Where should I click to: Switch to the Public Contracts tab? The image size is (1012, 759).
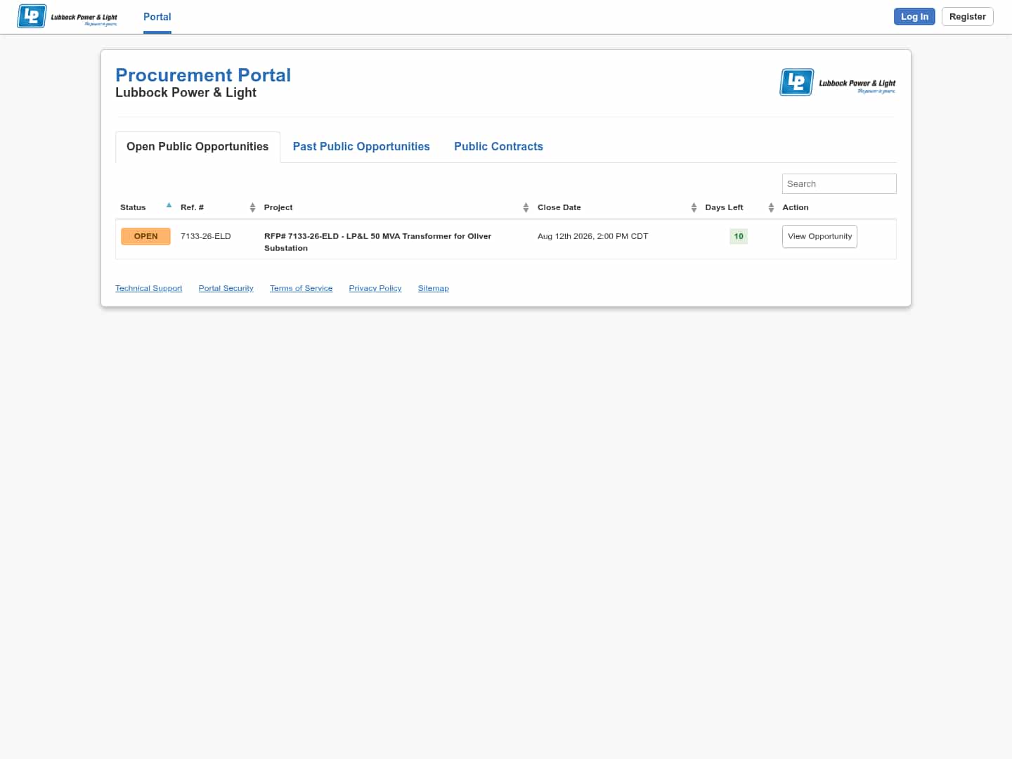[x=498, y=147]
